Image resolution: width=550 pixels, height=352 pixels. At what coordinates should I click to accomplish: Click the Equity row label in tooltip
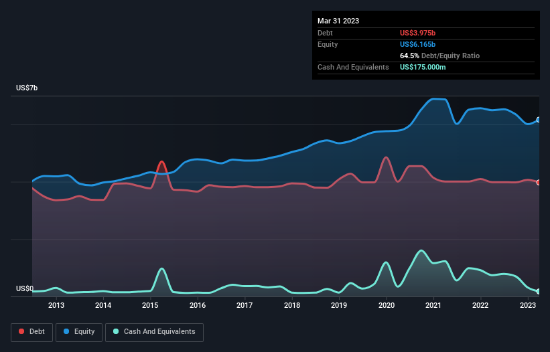328,44
